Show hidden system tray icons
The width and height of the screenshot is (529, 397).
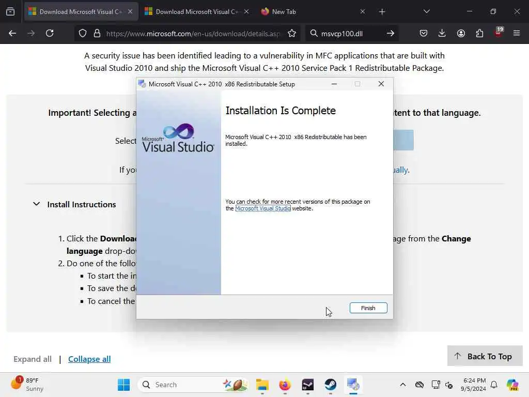tap(403, 385)
